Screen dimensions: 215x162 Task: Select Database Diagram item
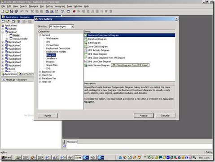tap(97, 39)
